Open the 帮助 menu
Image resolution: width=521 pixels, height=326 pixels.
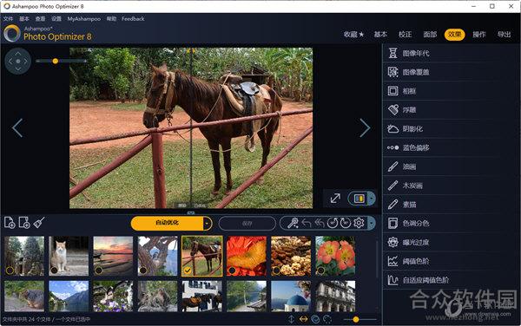111,19
